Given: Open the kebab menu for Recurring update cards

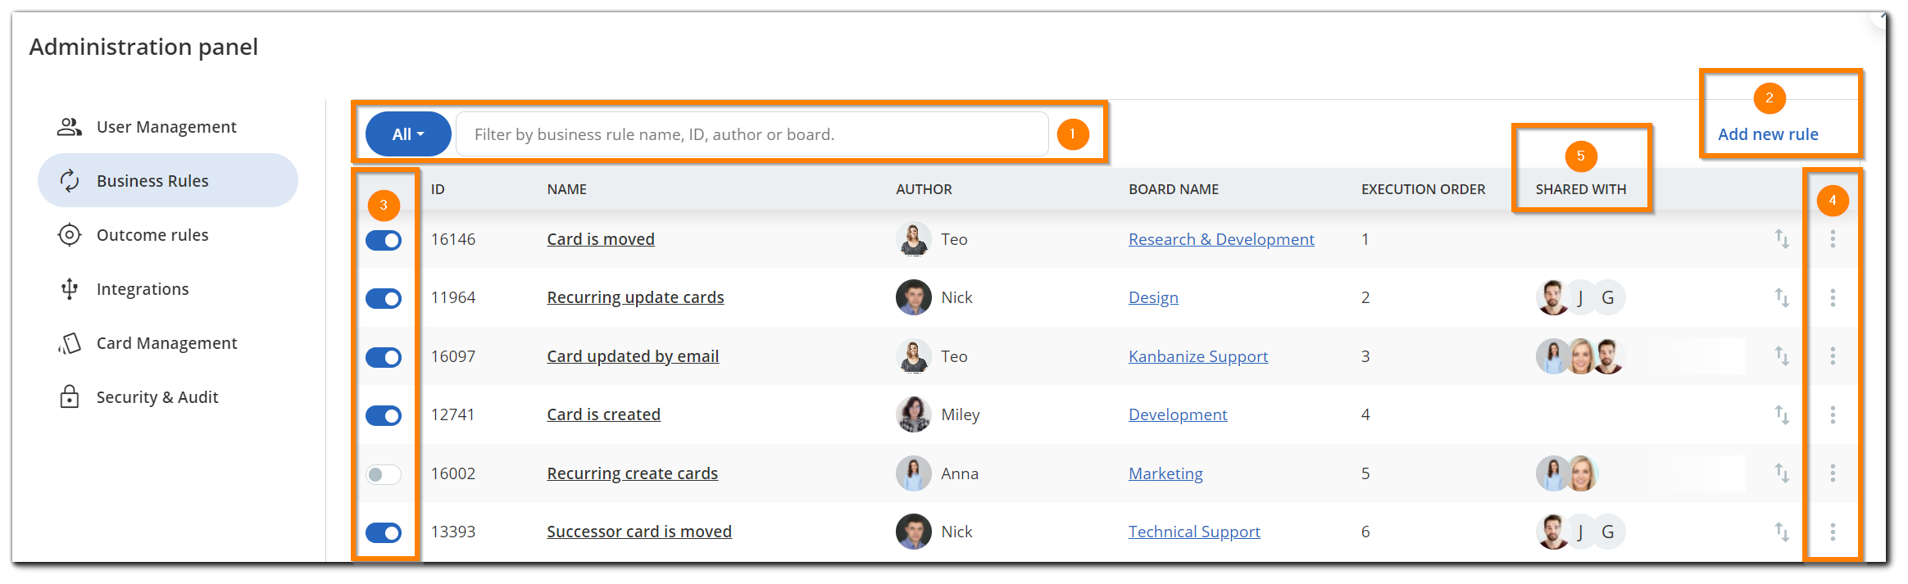Looking at the screenshot, I should click(x=1833, y=297).
